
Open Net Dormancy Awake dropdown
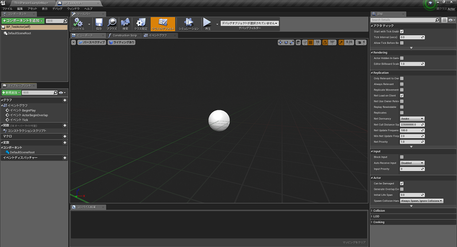pyautogui.click(x=412, y=118)
